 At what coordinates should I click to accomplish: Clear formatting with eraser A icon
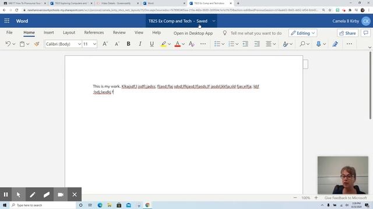[192, 44]
